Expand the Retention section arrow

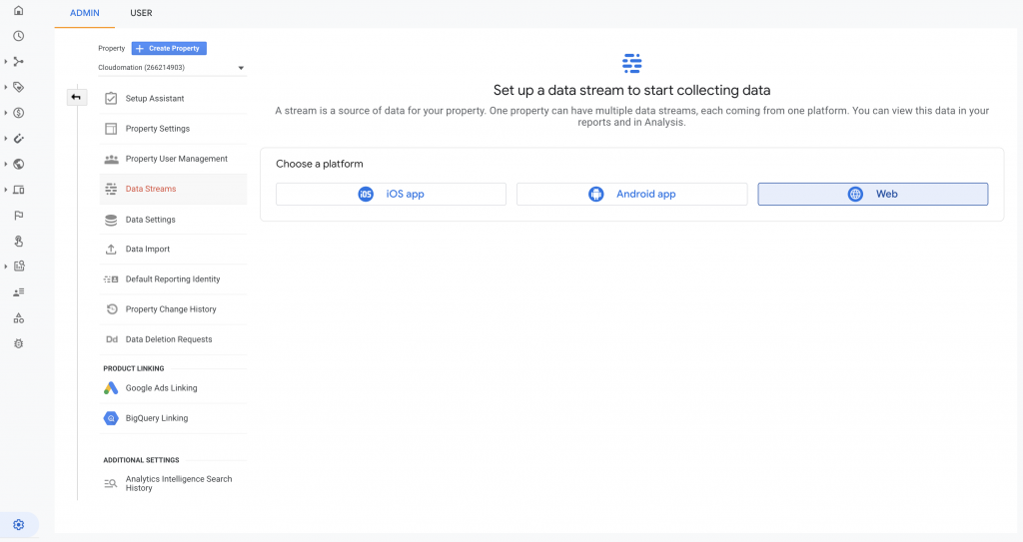click(x=6, y=139)
